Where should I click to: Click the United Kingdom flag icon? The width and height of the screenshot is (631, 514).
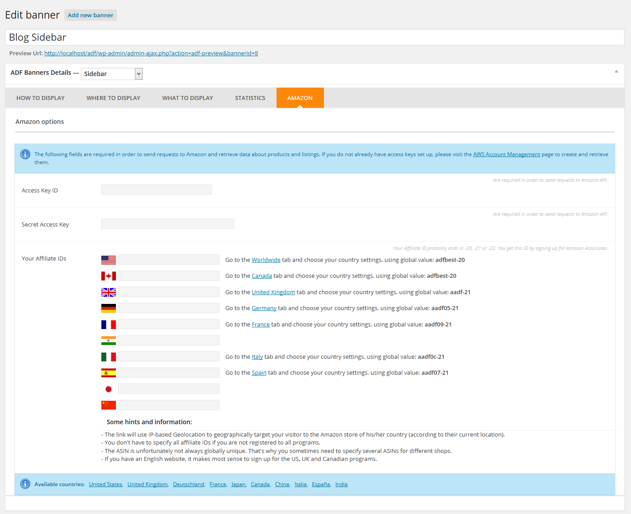(108, 292)
